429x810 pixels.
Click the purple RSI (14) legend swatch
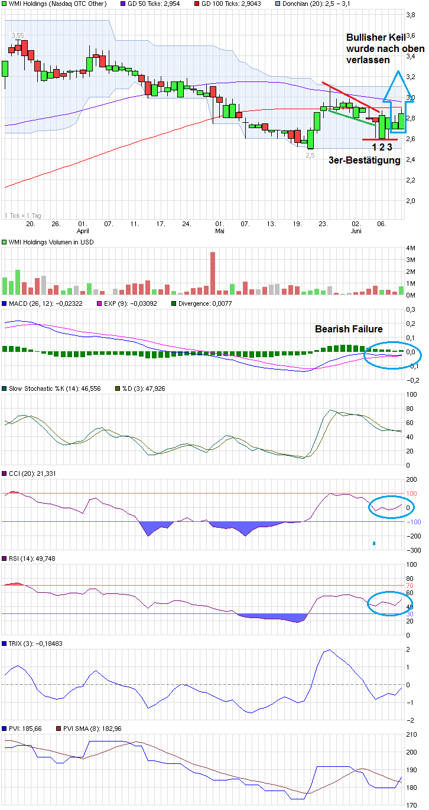click(x=5, y=558)
